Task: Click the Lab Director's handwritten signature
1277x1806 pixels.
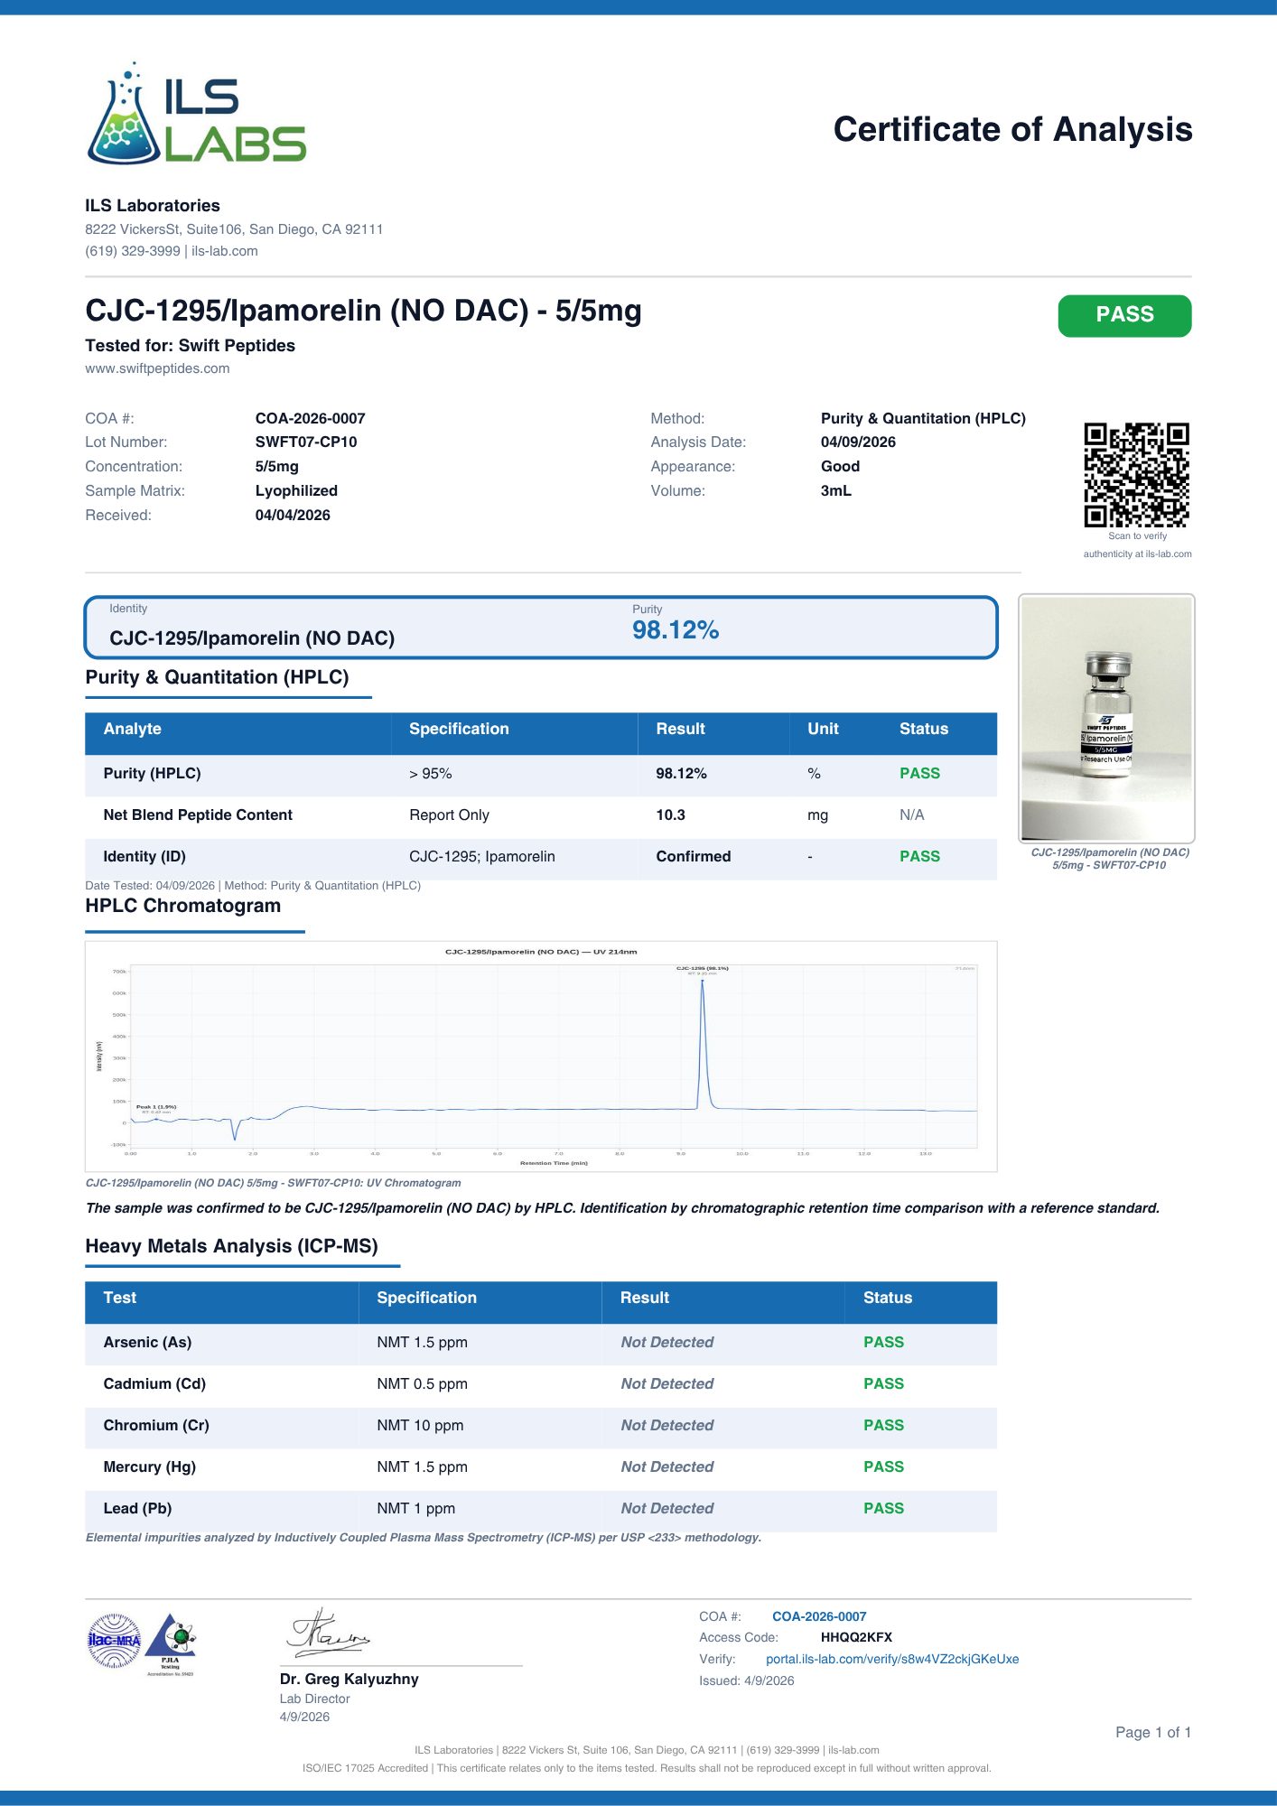Action: [327, 1634]
